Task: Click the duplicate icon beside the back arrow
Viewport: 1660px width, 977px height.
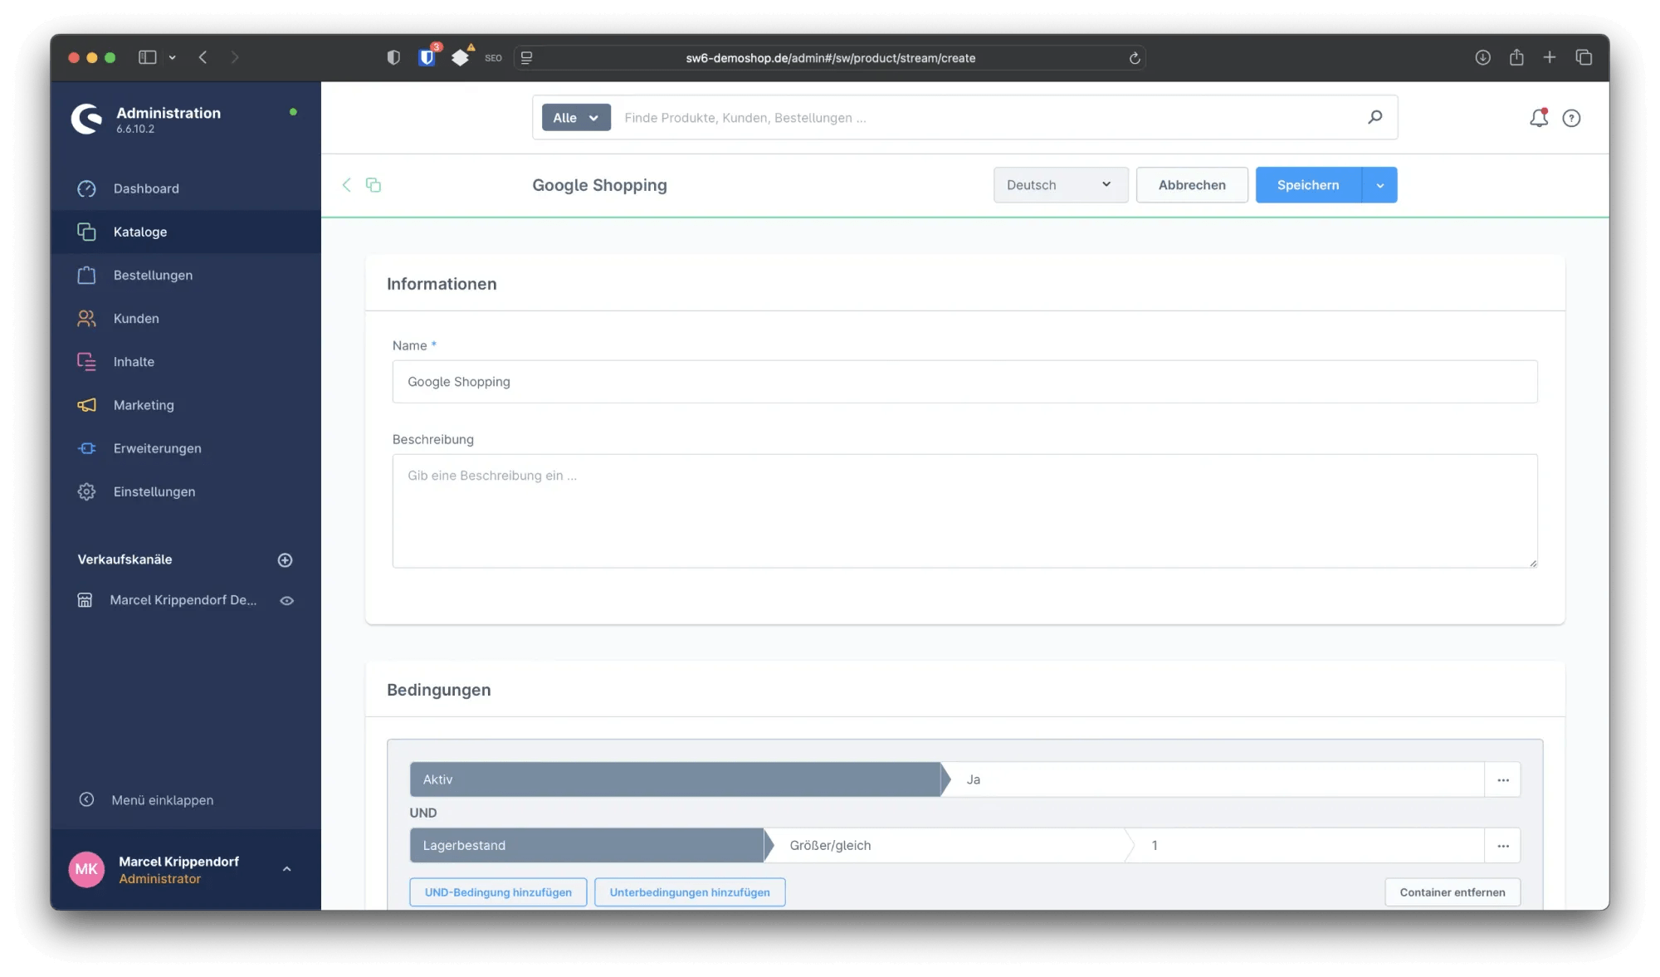Action: (373, 184)
